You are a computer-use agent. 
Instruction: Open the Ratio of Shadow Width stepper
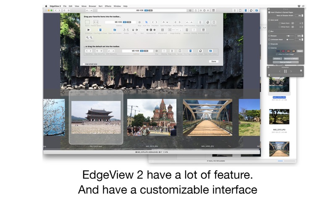click(x=302, y=16)
